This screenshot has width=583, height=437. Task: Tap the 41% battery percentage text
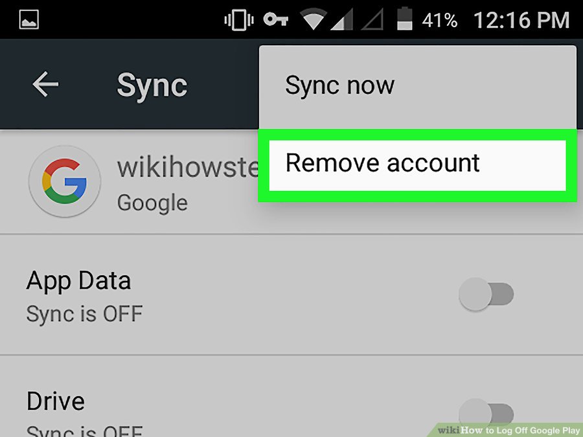coord(439,20)
